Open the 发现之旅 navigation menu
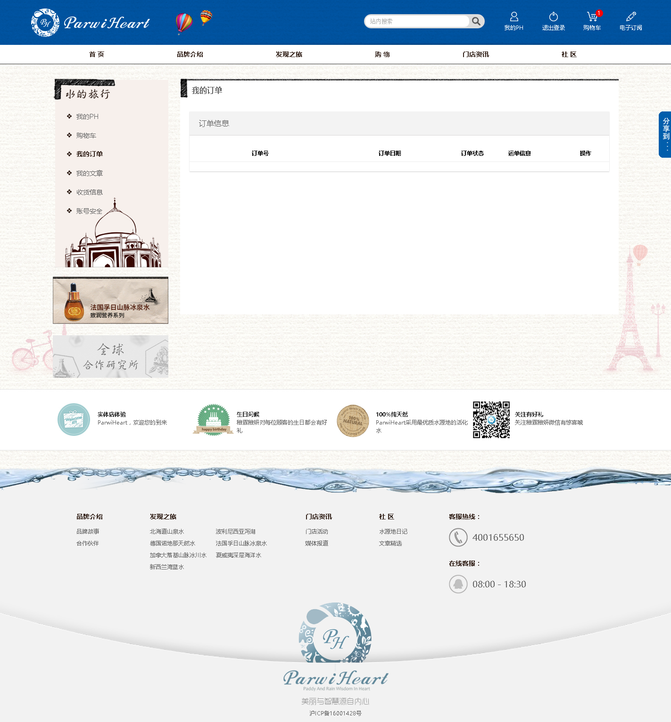The width and height of the screenshot is (671, 722). 289,54
